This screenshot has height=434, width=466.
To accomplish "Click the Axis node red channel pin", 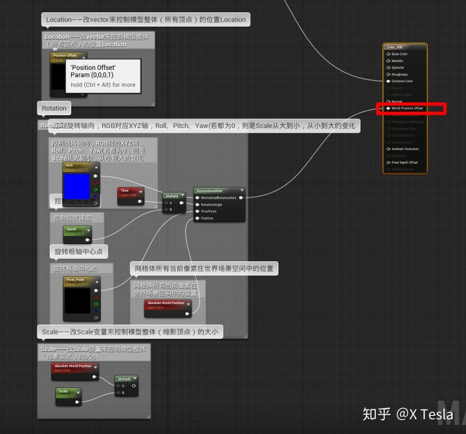I will [95, 182].
